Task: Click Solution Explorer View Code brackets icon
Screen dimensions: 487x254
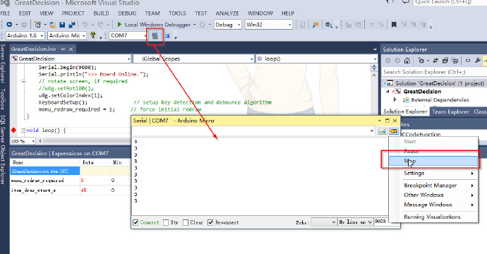Action: pyautogui.click(x=468, y=61)
